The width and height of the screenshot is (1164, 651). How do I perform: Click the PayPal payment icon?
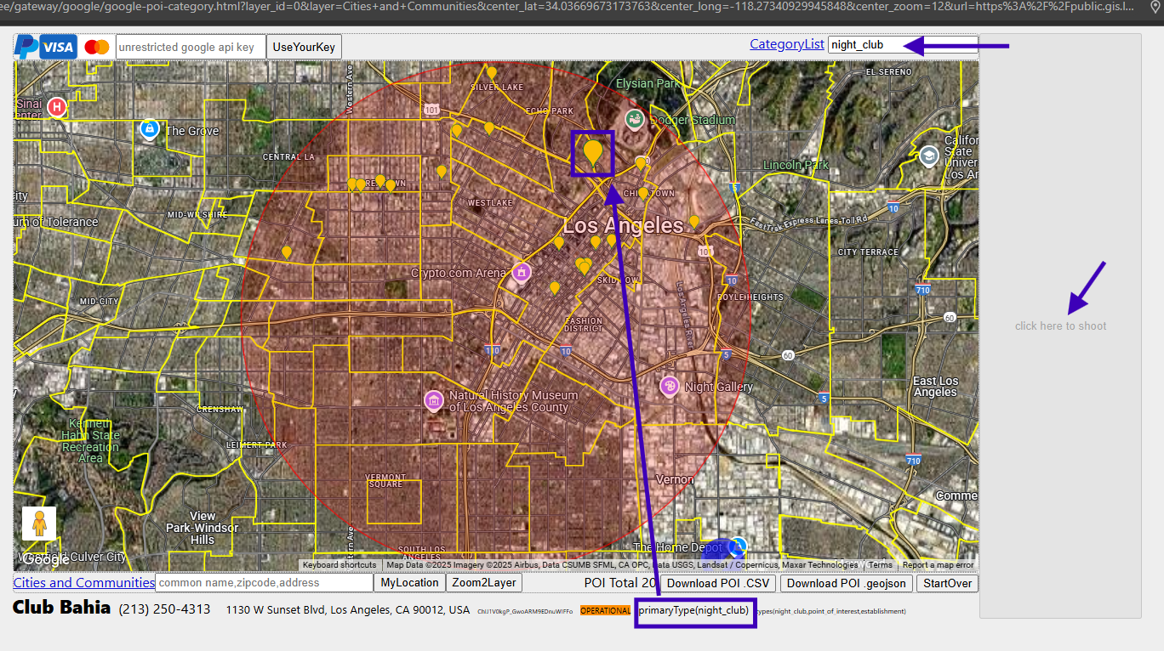pos(26,47)
